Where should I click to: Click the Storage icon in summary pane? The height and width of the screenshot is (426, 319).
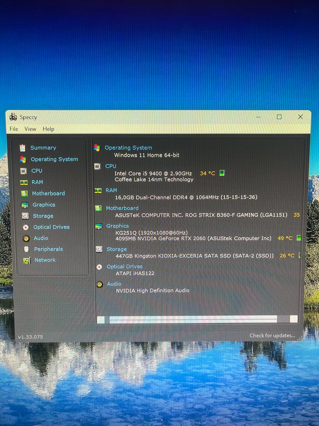pos(99,249)
